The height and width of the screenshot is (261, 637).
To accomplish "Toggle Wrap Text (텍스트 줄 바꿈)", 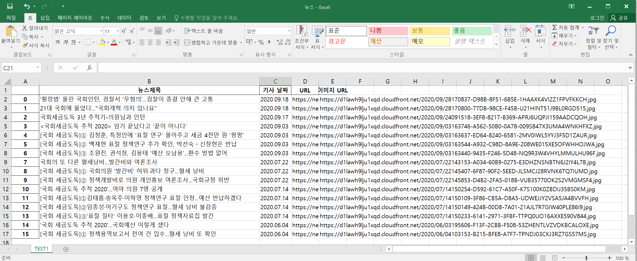I will (x=203, y=31).
